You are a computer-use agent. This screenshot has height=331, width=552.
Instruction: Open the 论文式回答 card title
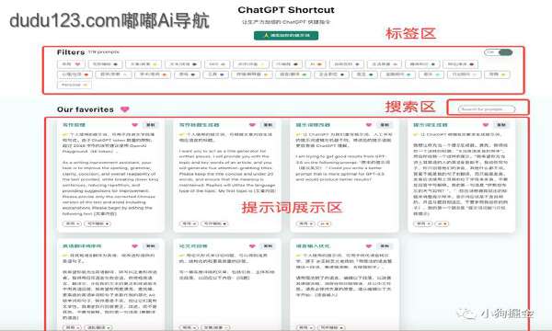point(193,245)
